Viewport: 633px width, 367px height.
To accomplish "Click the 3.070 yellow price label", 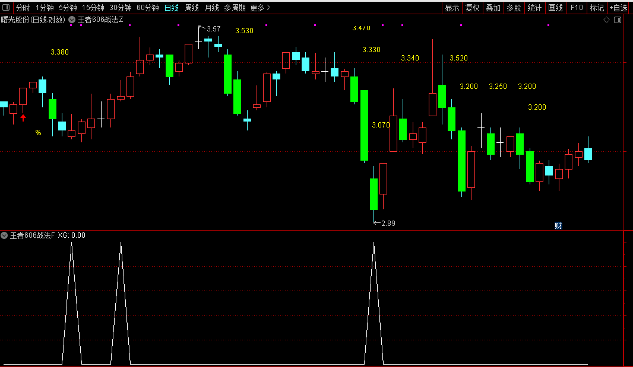I will click(381, 125).
